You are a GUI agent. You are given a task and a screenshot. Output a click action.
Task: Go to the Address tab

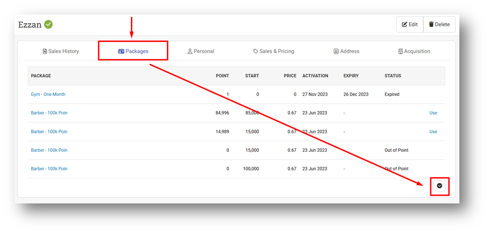tap(346, 51)
